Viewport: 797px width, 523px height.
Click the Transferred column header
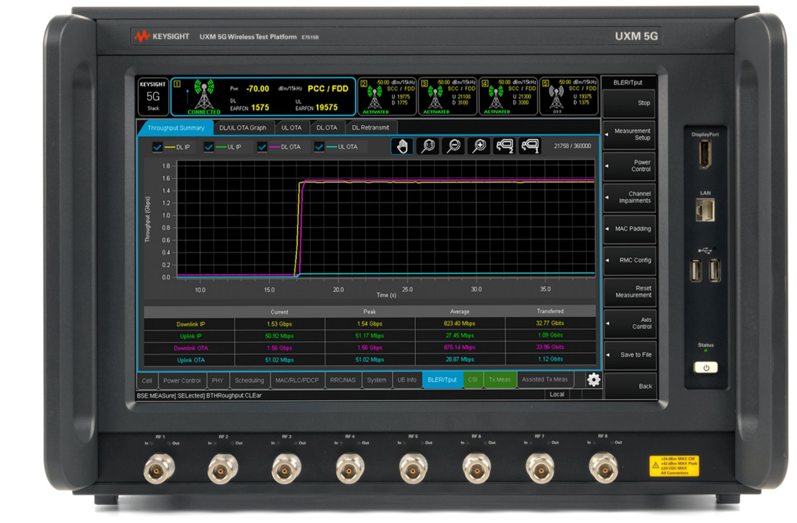coord(550,311)
